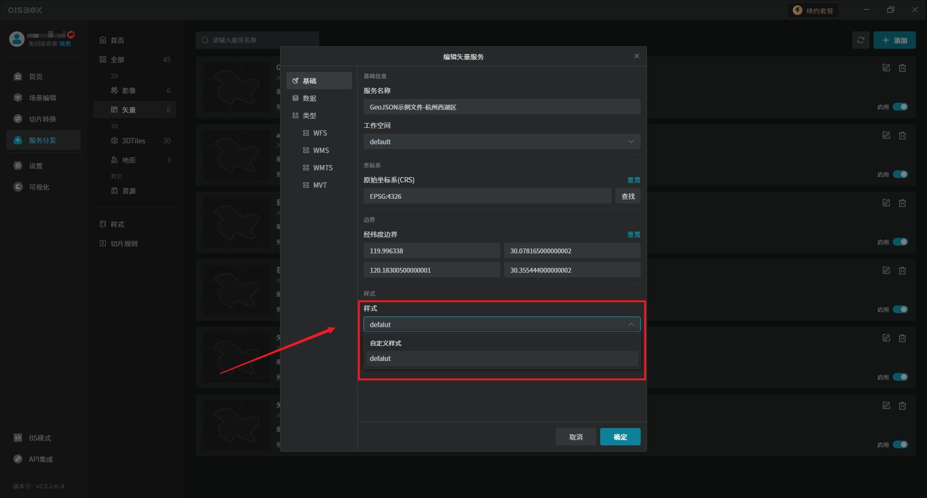Image resolution: width=927 pixels, height=498 pixels.
Task: Click the refresh icon next to the Add button
Action: pyautogui.click(x=860, y=40)
